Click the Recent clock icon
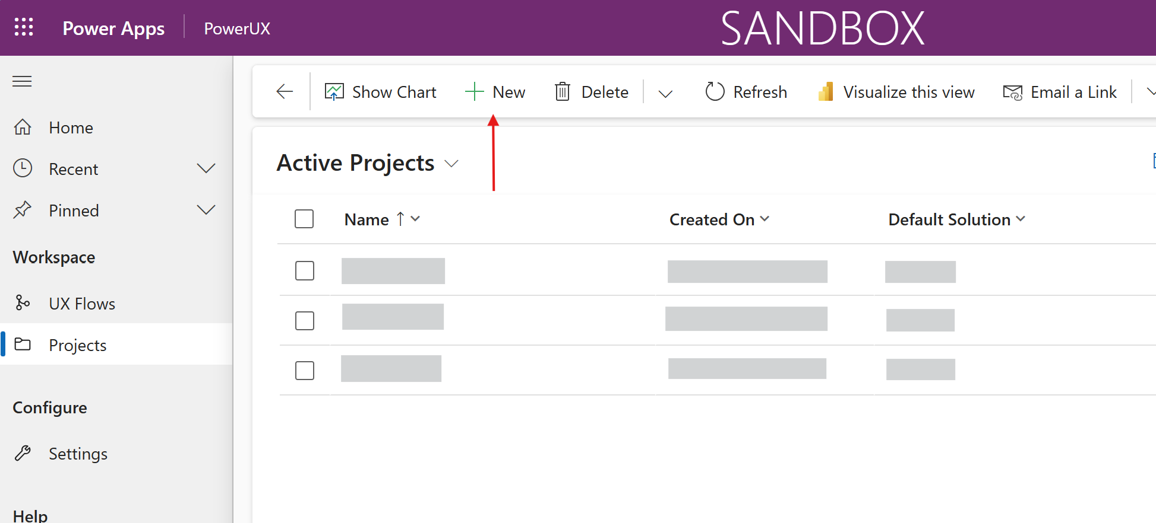 23,168
